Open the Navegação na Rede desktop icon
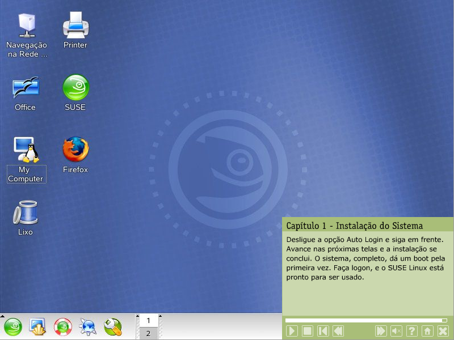 point(26,24)
